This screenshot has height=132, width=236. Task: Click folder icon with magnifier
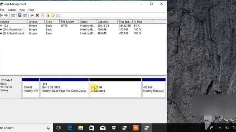[x=53, y=15]
